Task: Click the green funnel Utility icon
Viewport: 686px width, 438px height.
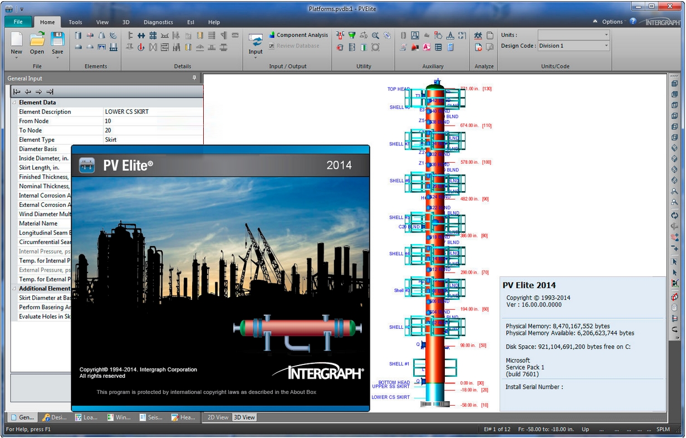Action: pyautogui.click(x=352, y=35)
